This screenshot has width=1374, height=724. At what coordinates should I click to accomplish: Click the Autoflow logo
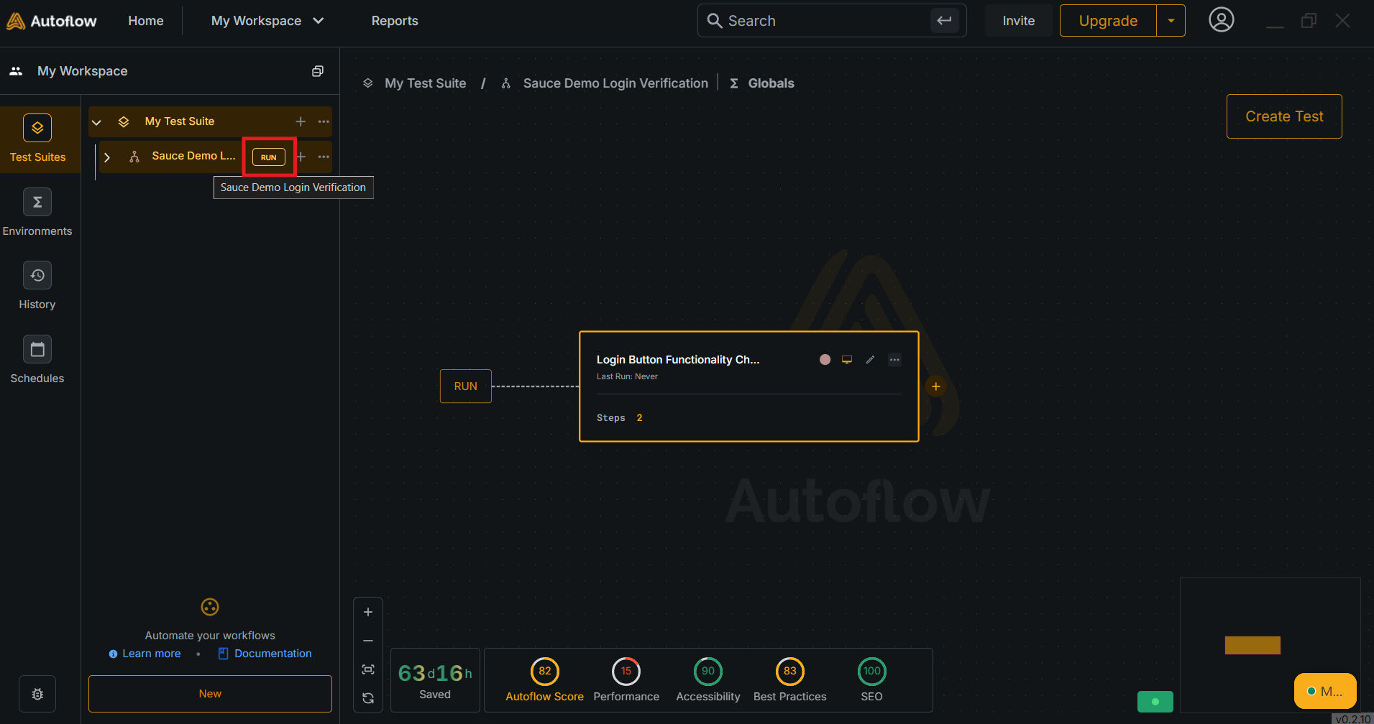pos(51,21)
